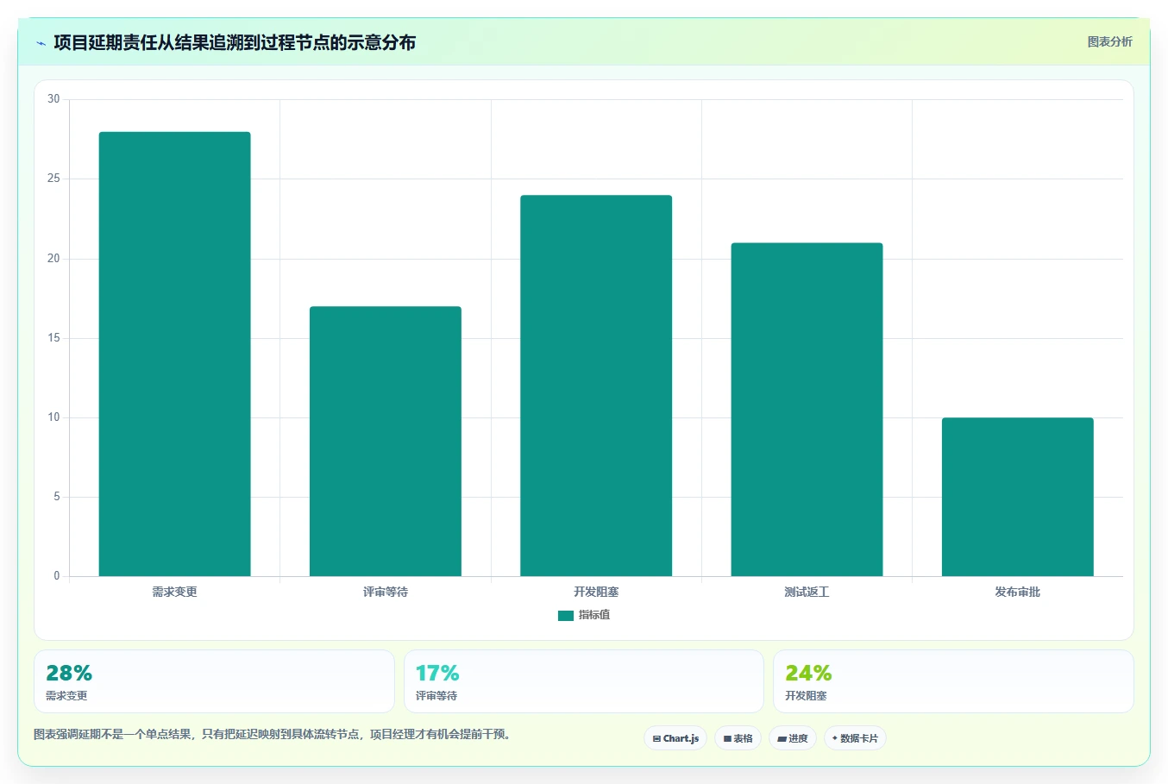Click the 进度 tag chip
The width and height of the screenshot is (1168, 784).
pyautogui.click(x=793, y=738)
